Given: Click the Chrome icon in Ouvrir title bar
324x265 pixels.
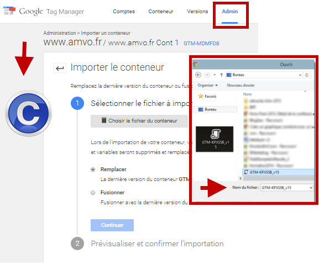Looking at the screenshot, I should click(x=195, y=65).
